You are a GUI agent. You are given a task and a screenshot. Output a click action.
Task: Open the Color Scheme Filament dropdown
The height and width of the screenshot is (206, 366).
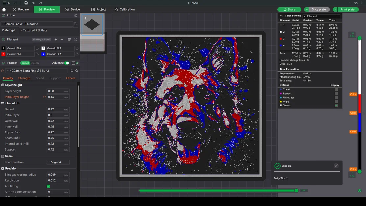(x=321, y=16)
